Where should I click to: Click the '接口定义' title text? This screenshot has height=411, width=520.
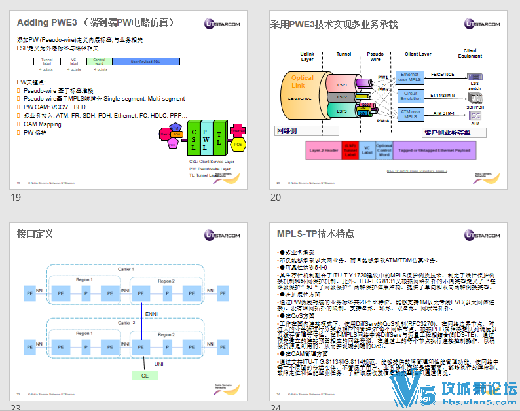[35, 234]
